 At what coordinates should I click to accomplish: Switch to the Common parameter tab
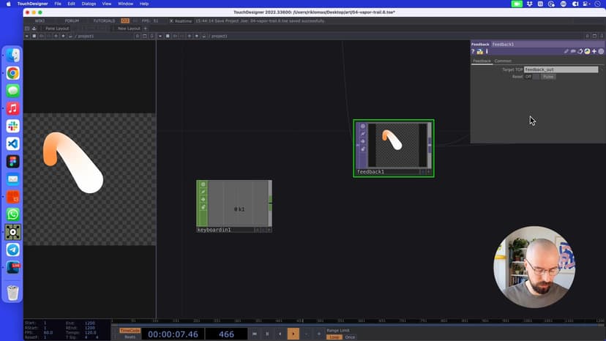pyautogui.click(x=503, y=61)
